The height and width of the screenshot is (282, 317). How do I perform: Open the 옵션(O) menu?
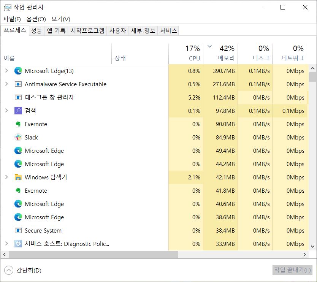pyautogui.click(x=36, y=19)
